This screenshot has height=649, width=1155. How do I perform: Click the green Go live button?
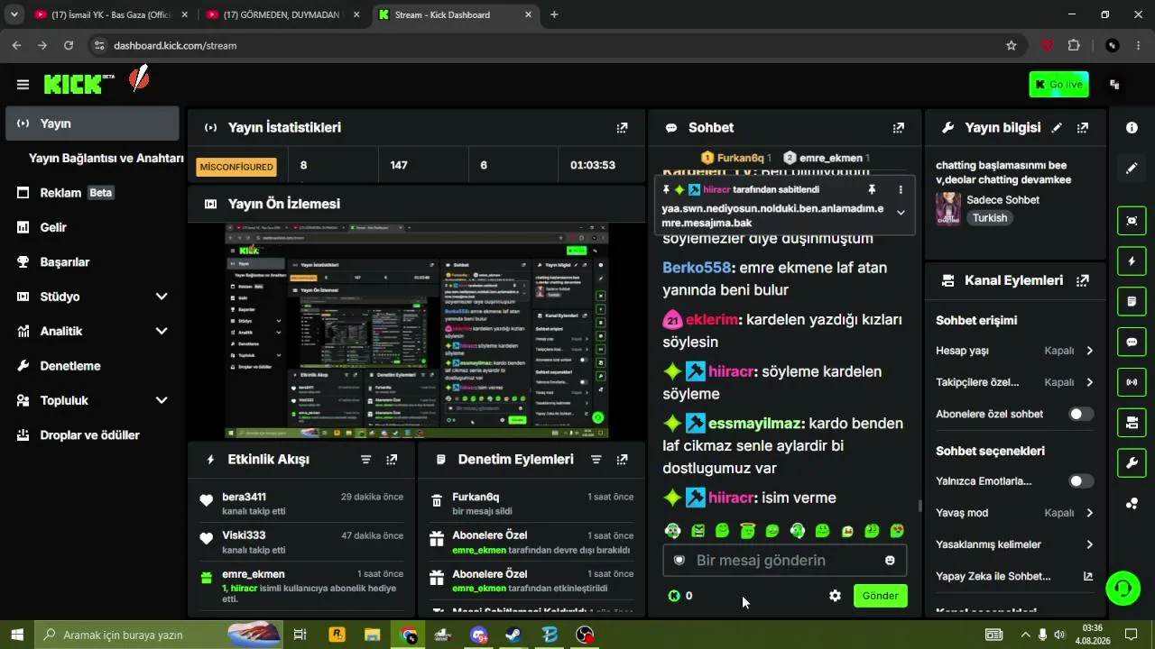tap(1059, 85)
